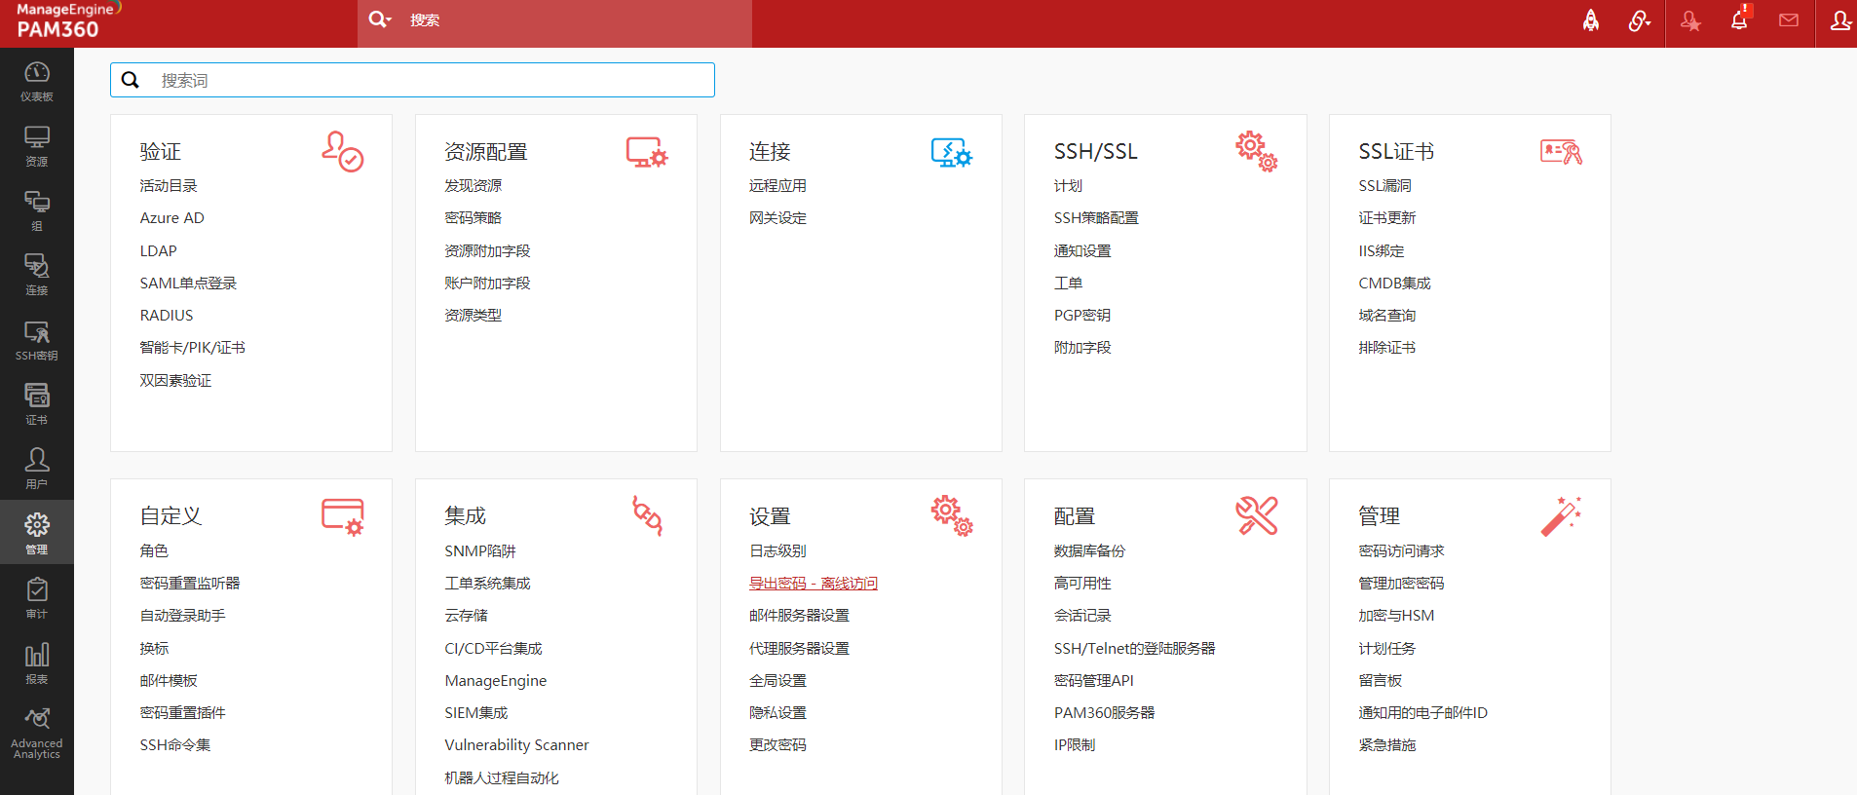Expand the top bar search options dropdown
The image size is (1857, 795).
tap(380, 19)
